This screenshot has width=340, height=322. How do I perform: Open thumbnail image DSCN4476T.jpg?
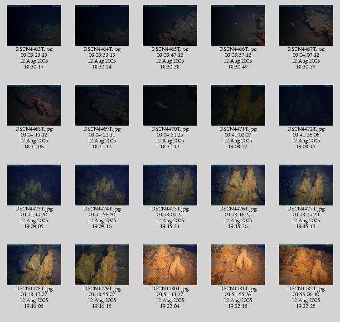click(x=238, y=185)
